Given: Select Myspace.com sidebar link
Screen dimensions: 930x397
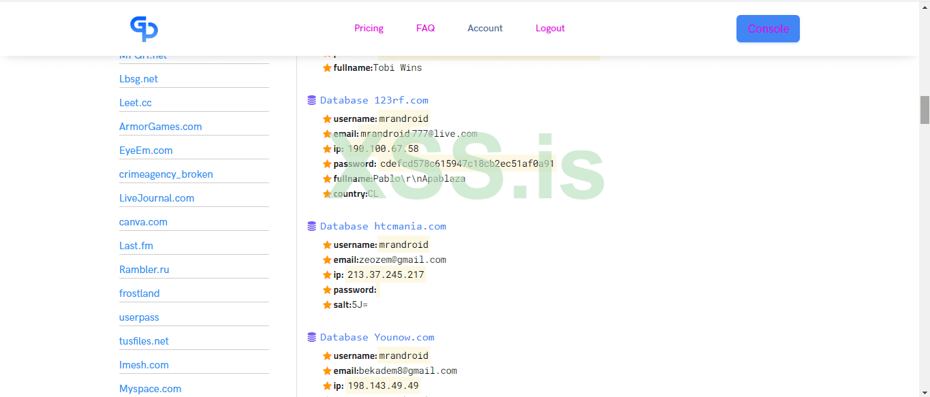Looking at the screenshot, I should tap(151, 389).
